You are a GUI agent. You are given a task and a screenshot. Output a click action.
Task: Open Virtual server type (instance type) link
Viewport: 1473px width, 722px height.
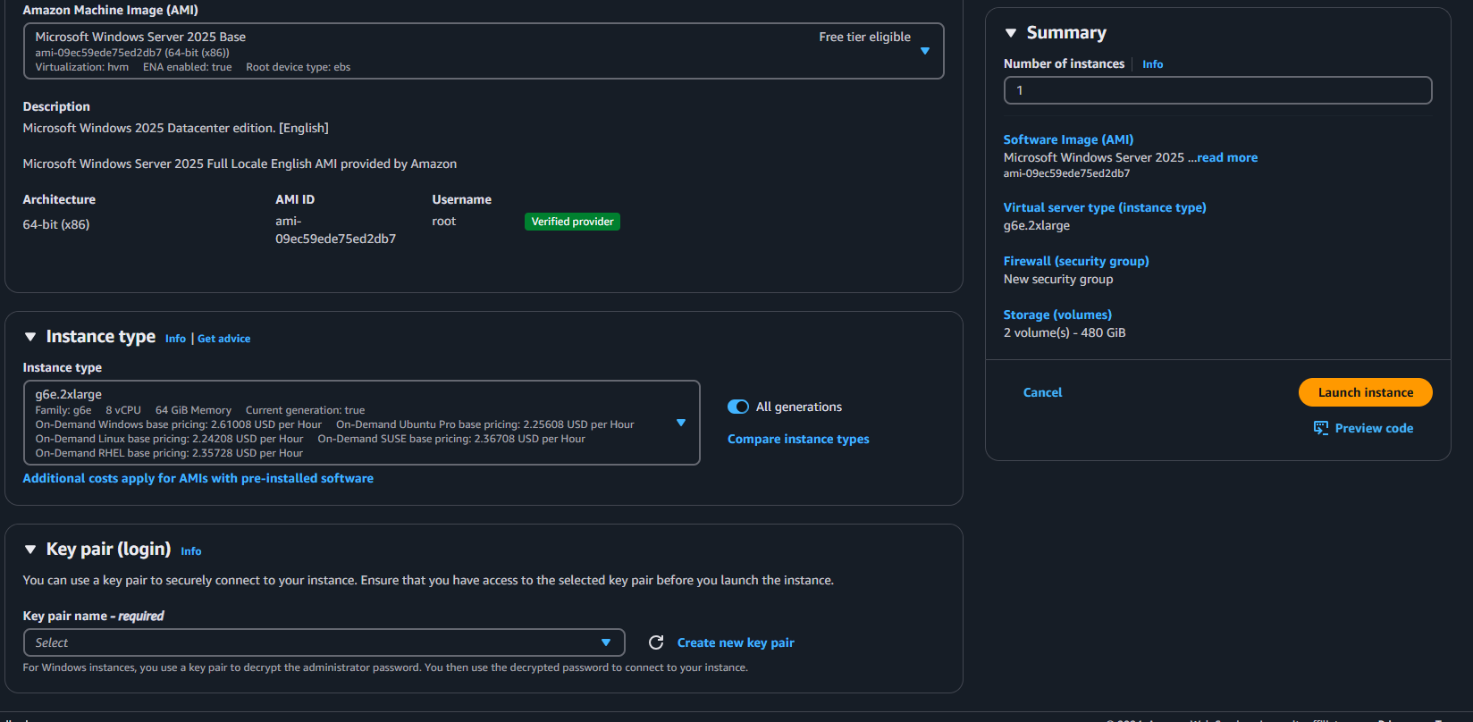1105,207
